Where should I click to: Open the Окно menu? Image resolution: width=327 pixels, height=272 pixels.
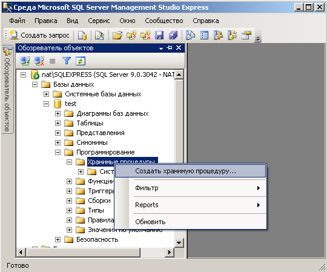point(127,21)
